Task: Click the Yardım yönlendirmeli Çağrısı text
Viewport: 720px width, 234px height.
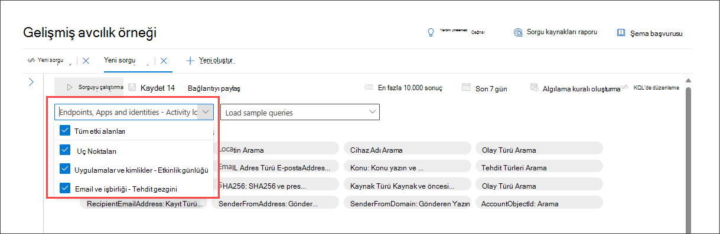Action: tap(462, 31)
